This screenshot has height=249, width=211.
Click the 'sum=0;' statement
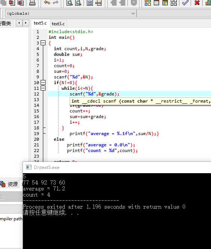pyautogui.click(x=61, y=71)
